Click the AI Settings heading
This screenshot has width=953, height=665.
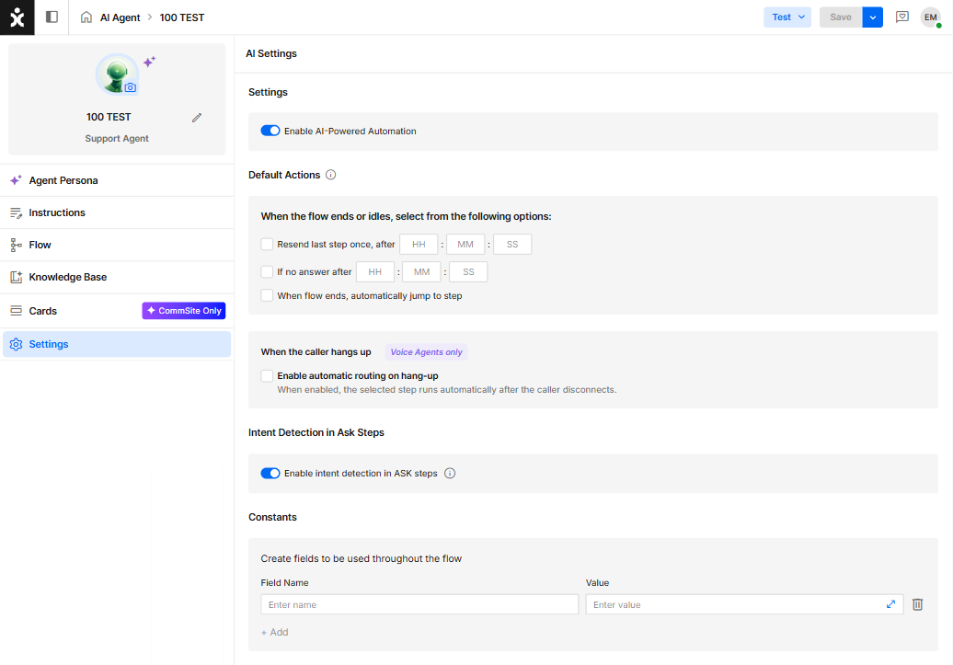coord(271,53)
